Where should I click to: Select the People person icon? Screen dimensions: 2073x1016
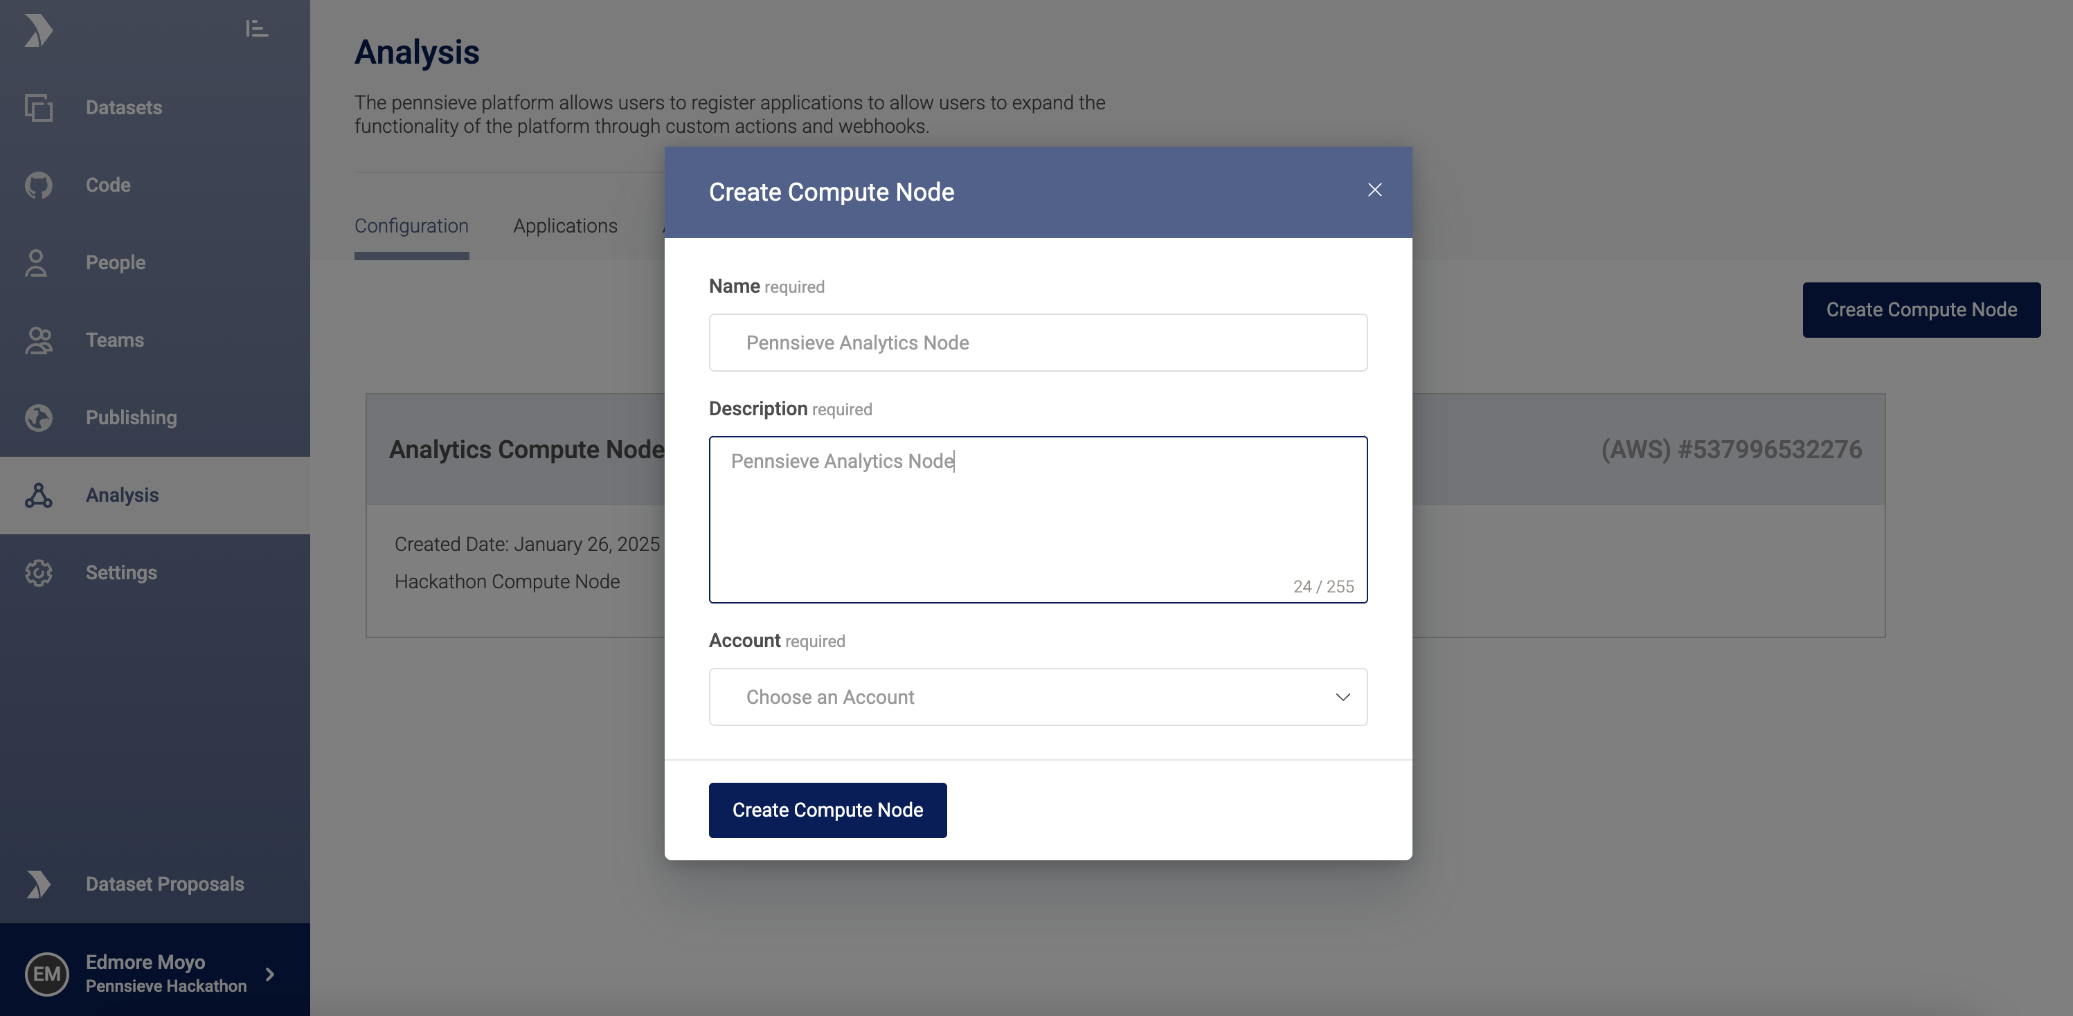(36, 263)
